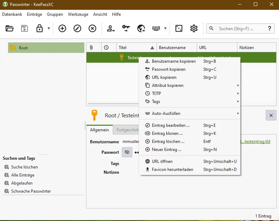Open the password generator dice icon

179,29
